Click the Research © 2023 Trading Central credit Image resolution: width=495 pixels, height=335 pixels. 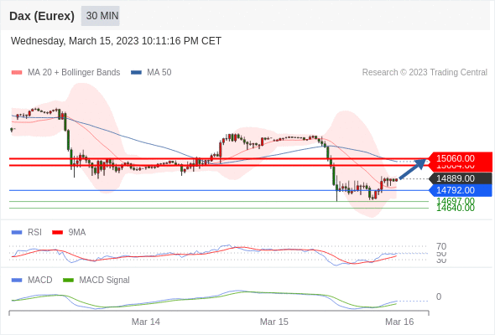click(425, 73)
